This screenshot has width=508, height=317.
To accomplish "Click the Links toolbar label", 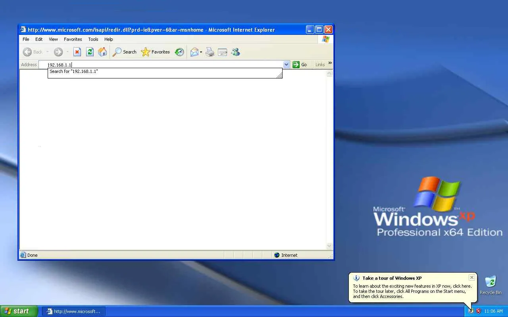I will coord(320,65).
